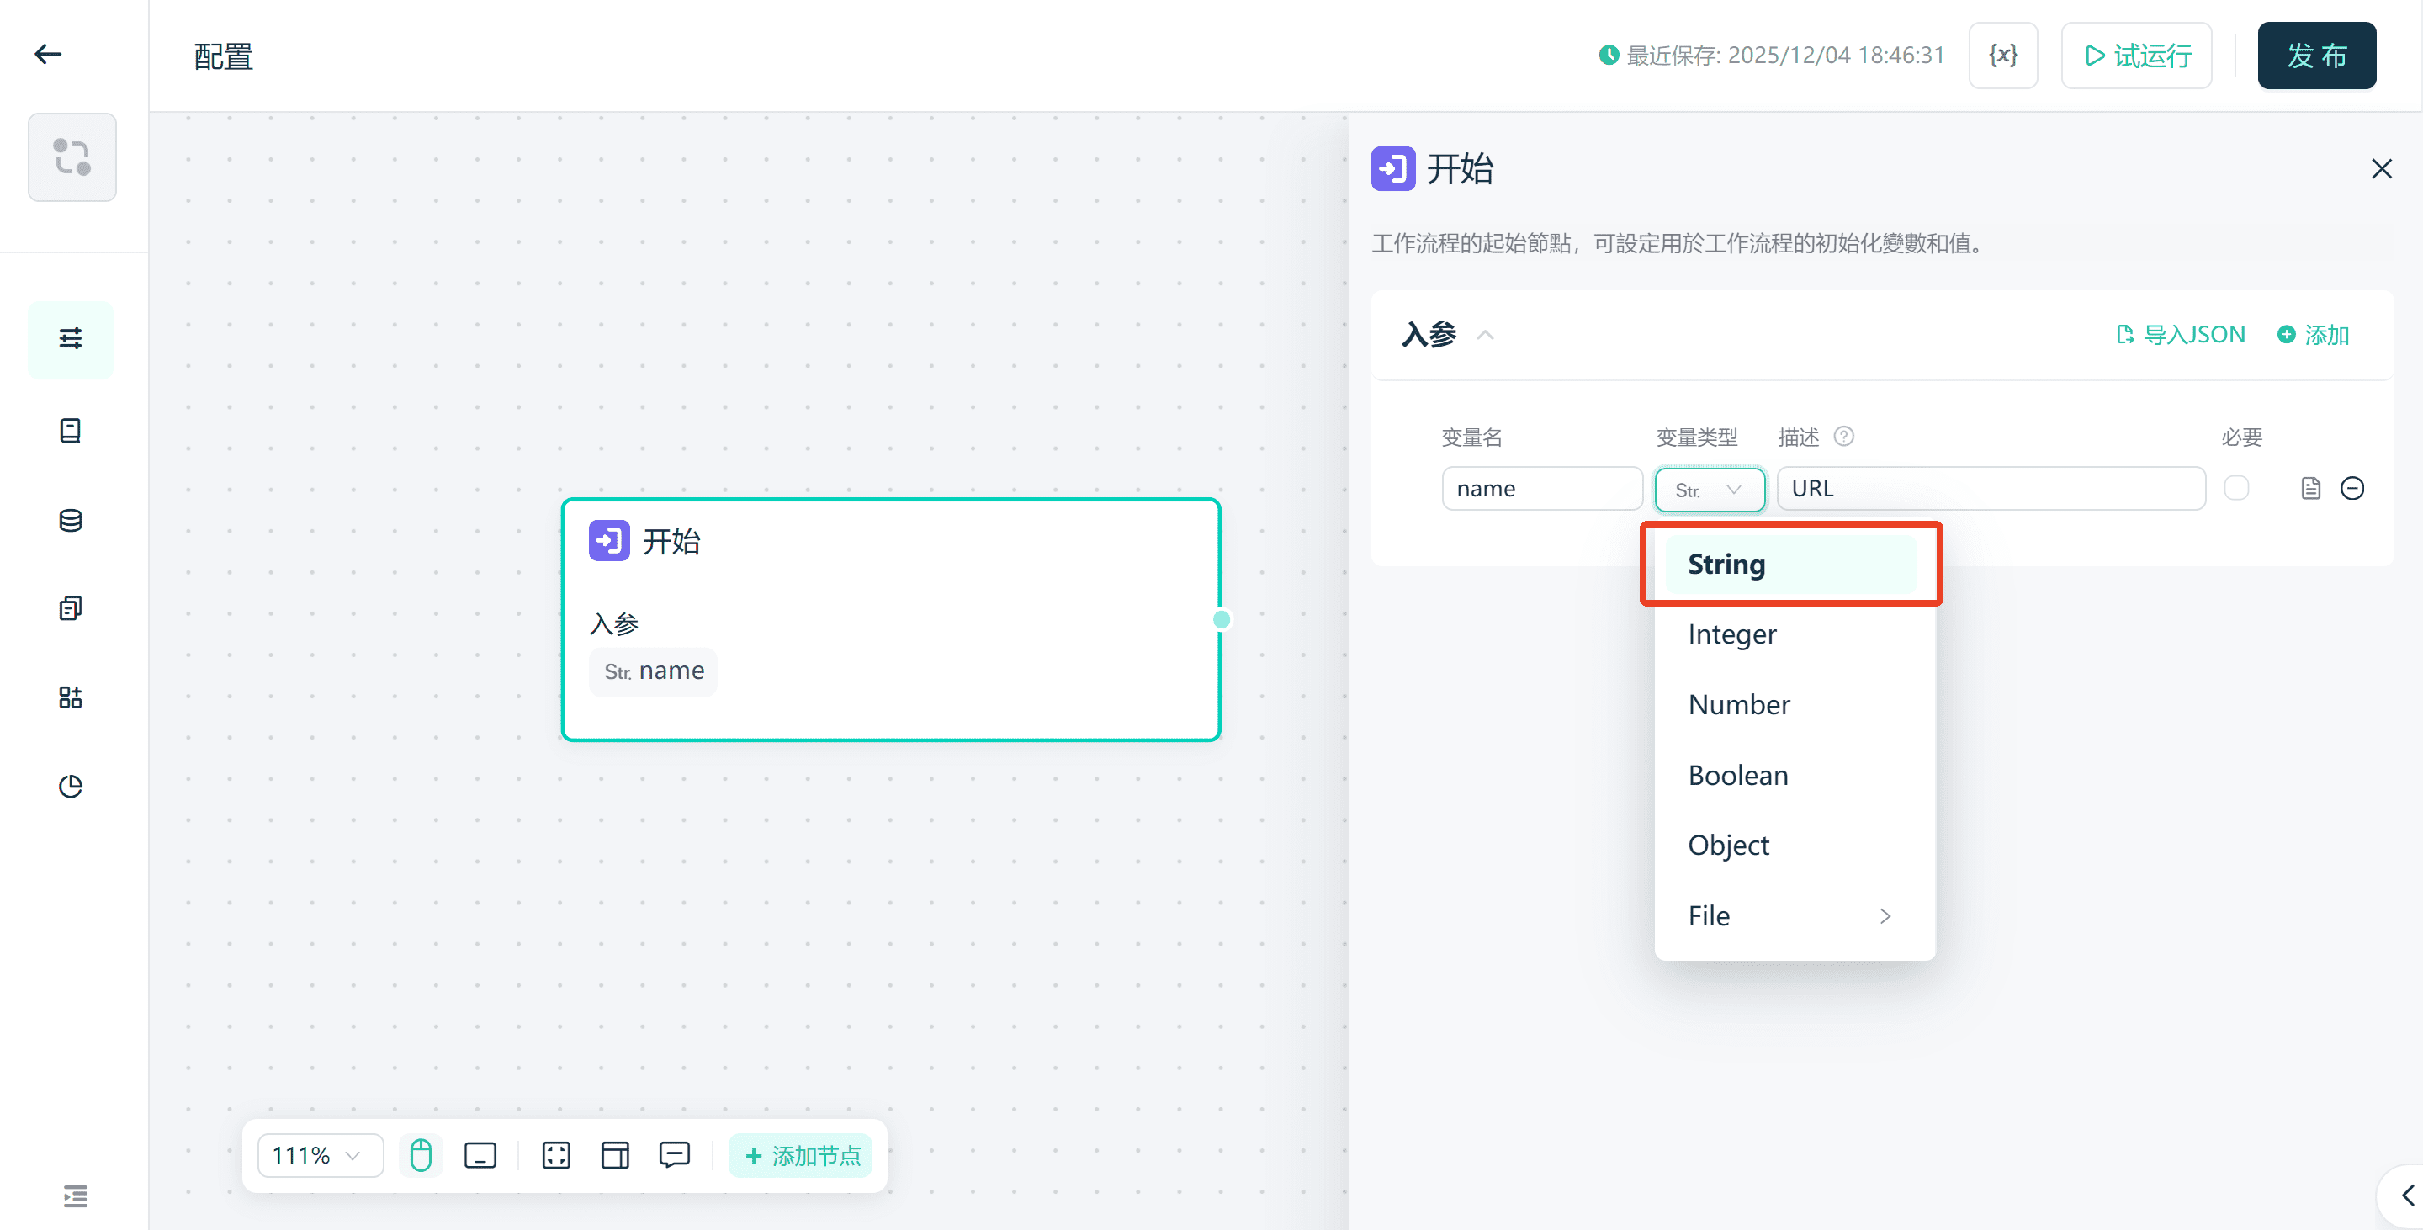Publish the workflow with 发布 button
Screen dimensions: 2423x1230
tap(2316, 55)
